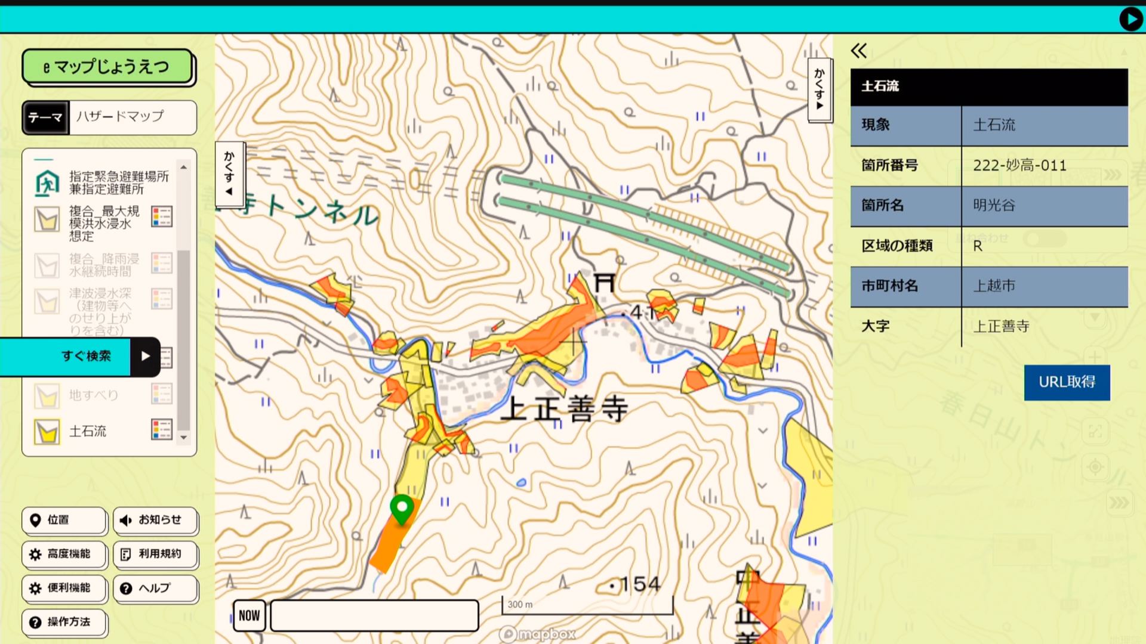Click the shrine torii symbol on map
This screenshot has height=644, width=1146.
pos(604,282)
